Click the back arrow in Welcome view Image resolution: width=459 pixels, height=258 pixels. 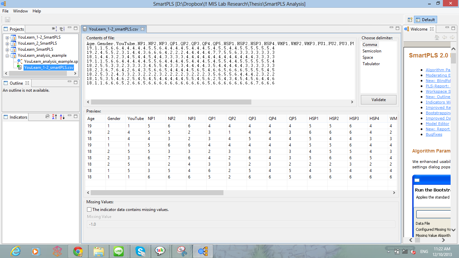pos(444,37)
